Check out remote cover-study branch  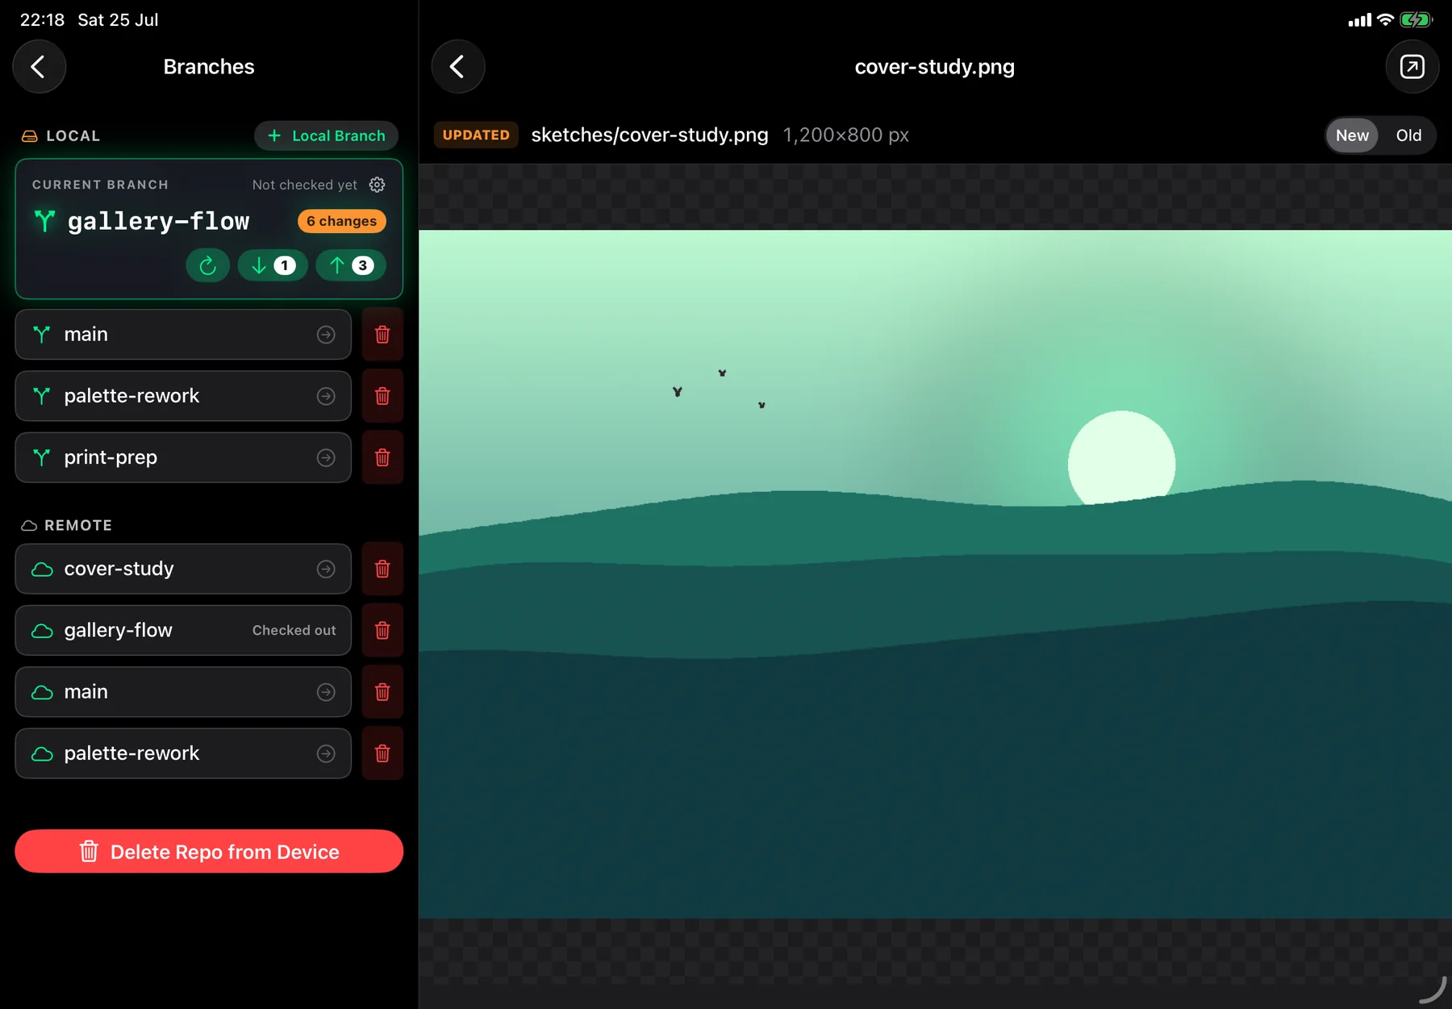pyautogui.click(x=183, y=569)
